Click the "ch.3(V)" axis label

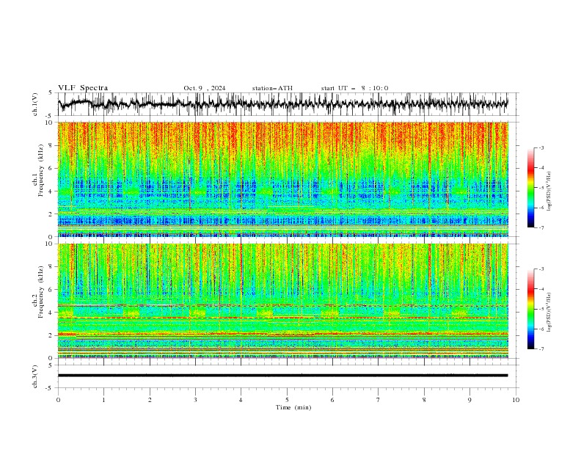click(35, 376)
